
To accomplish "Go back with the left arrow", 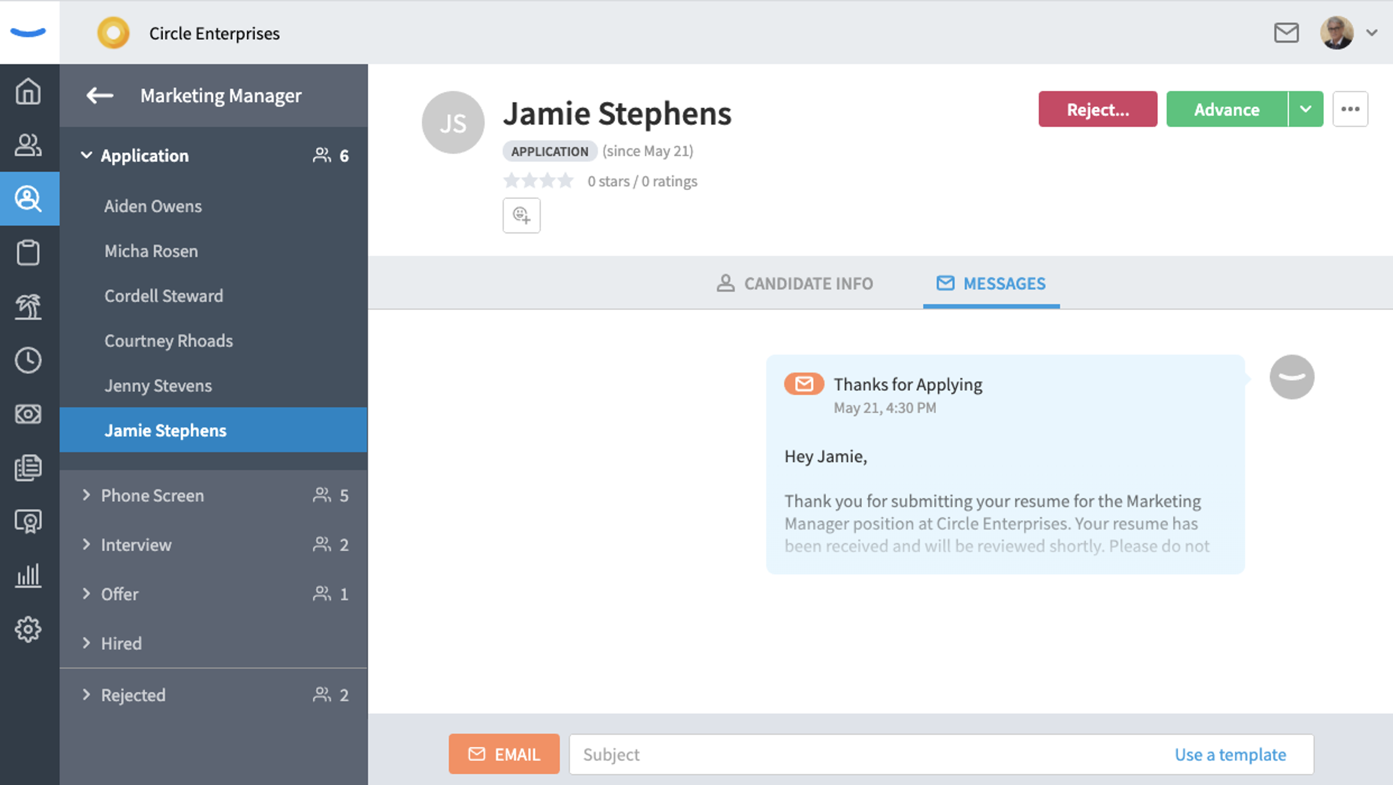I will tap(99, 96).
